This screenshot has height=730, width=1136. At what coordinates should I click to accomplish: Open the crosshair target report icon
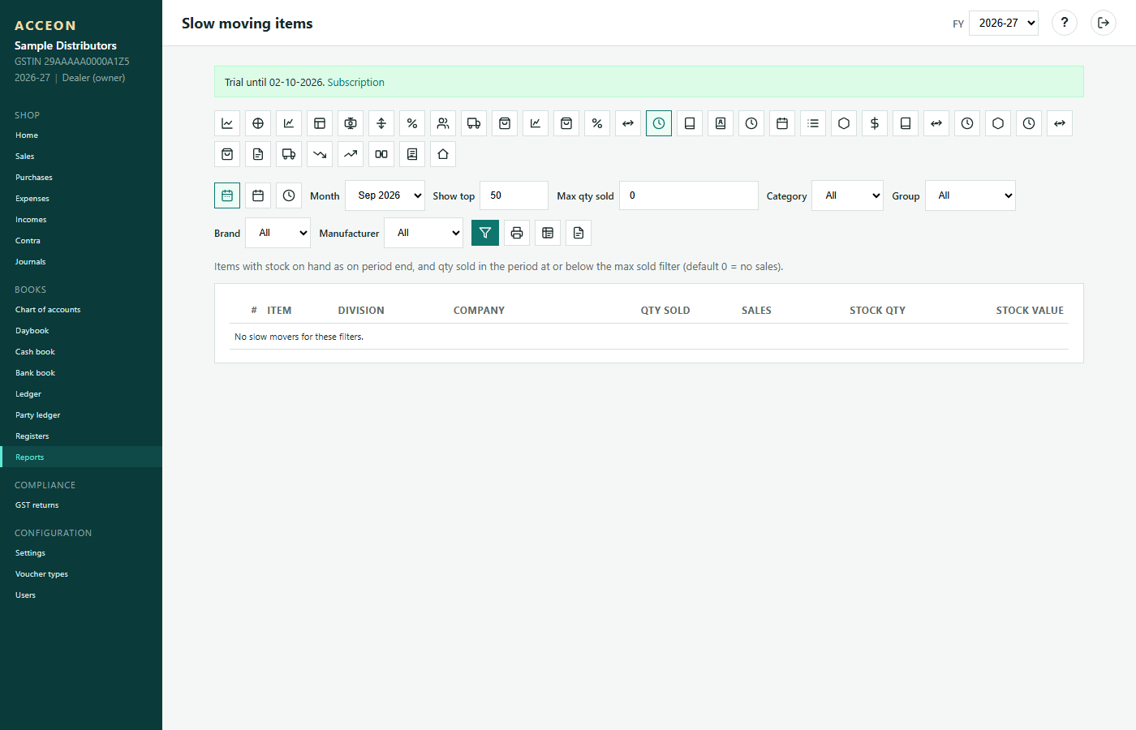pyautogui.click(x=258, y=123)
